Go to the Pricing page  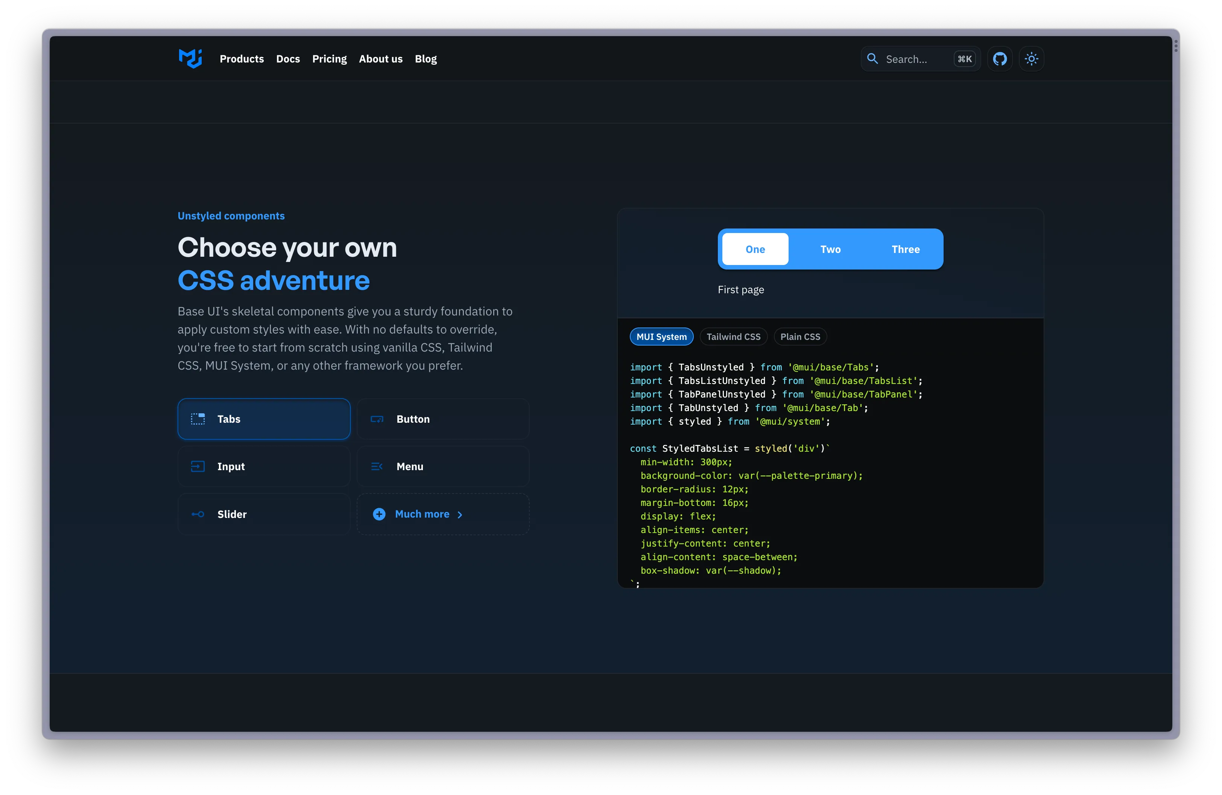click(x=329, y=59)
